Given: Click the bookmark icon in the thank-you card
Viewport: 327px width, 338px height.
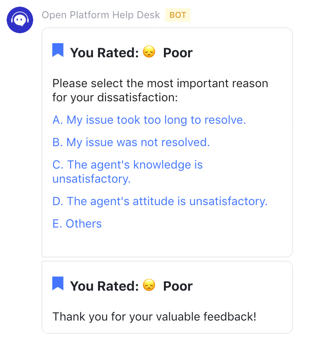Looking at the screenshot, I should click(x=58, y=284).
